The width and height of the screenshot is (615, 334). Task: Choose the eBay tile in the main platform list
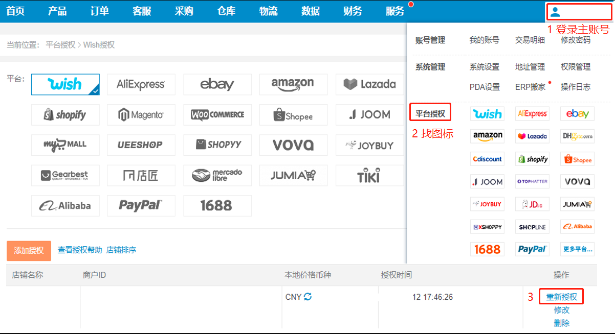pyautogui.click(x=217, y=84)
